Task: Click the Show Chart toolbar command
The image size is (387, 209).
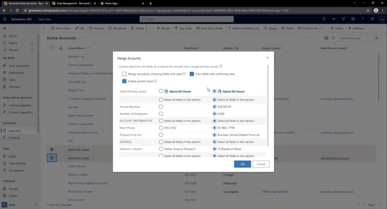Action: [x=60, y=28]
